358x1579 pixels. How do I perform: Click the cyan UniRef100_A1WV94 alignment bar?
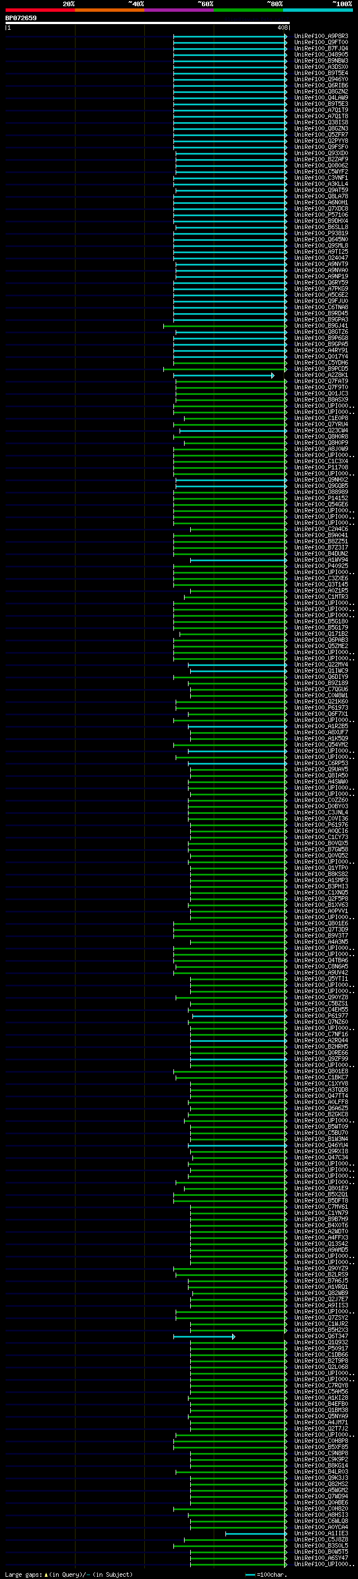(x=239, y=560)
